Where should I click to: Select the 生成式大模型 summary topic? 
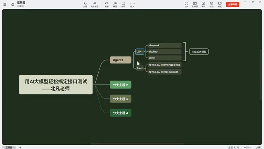point(199,52)
